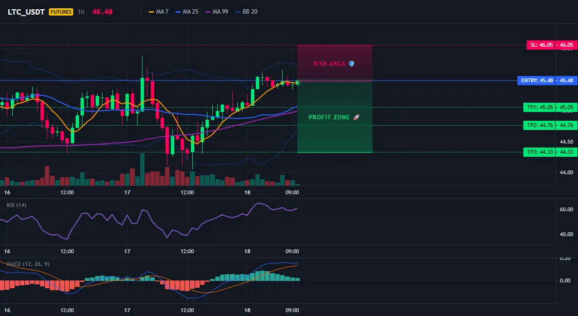
Task: Click the 16 date label on the main chart axis
Action: 7,192
